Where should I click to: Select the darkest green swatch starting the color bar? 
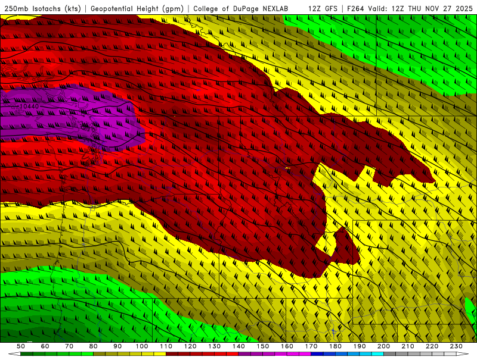point(27,354)
